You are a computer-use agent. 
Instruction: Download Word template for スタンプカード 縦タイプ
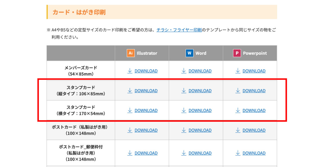coord(200,91)
